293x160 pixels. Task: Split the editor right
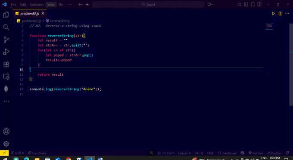pos(281,13)
